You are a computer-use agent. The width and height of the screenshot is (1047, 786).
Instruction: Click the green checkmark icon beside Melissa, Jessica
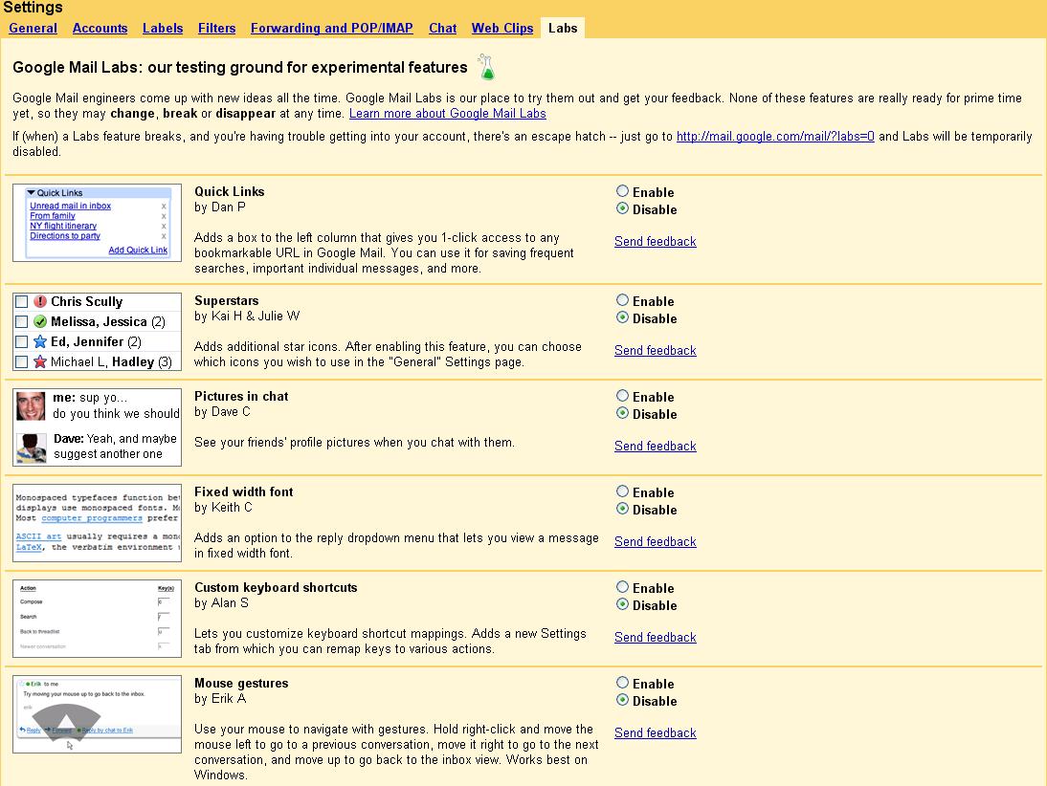pos(40,322)
